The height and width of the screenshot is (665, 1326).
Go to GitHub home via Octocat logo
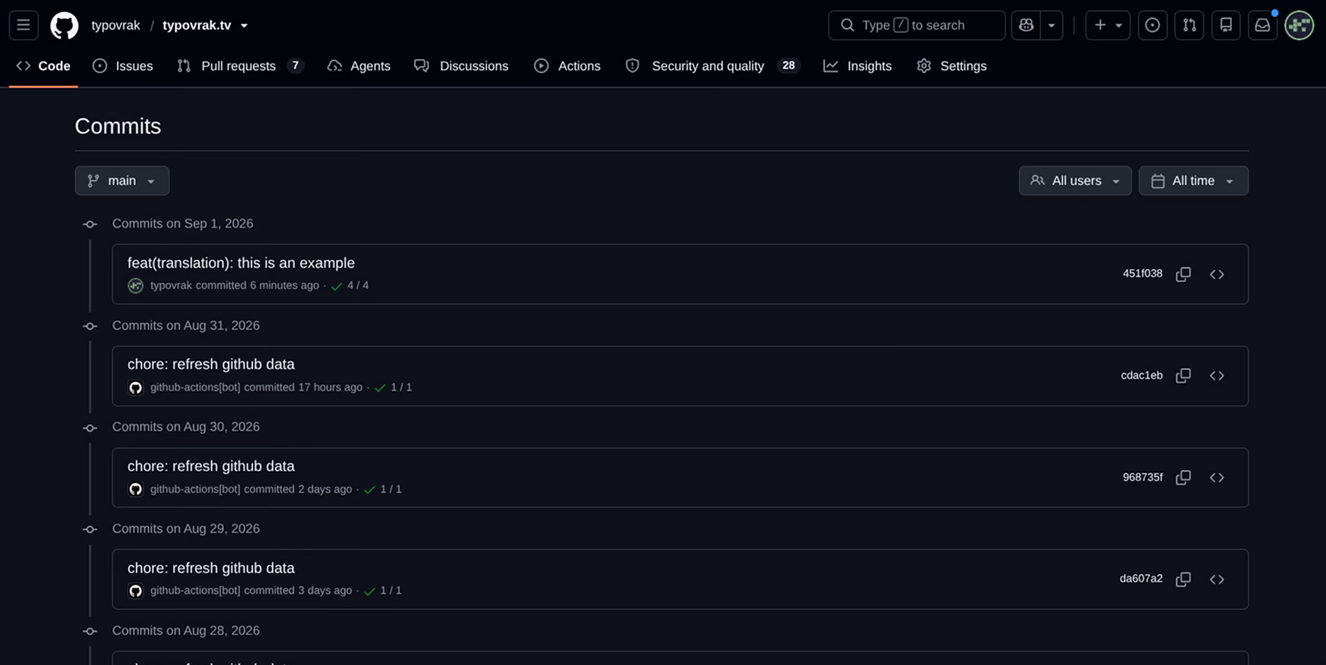click(x=64, y=25)
